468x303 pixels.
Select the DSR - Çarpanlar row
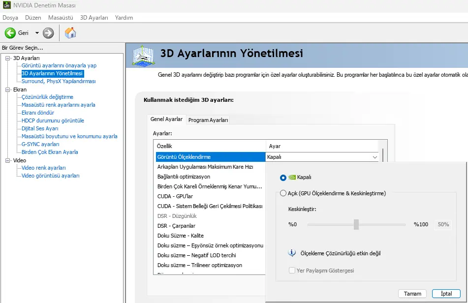[x=211, y=226]
